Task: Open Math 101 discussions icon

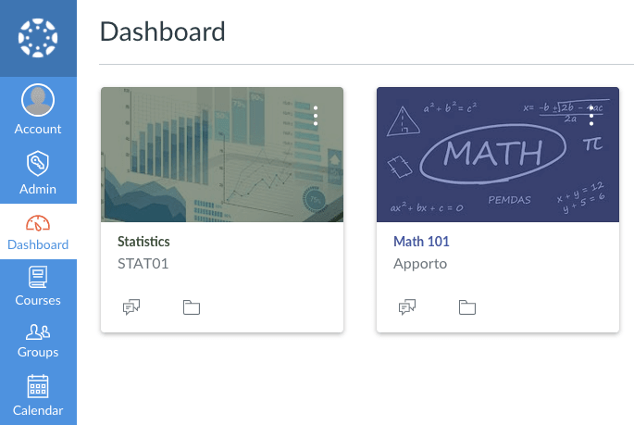Action: (407, 307)
